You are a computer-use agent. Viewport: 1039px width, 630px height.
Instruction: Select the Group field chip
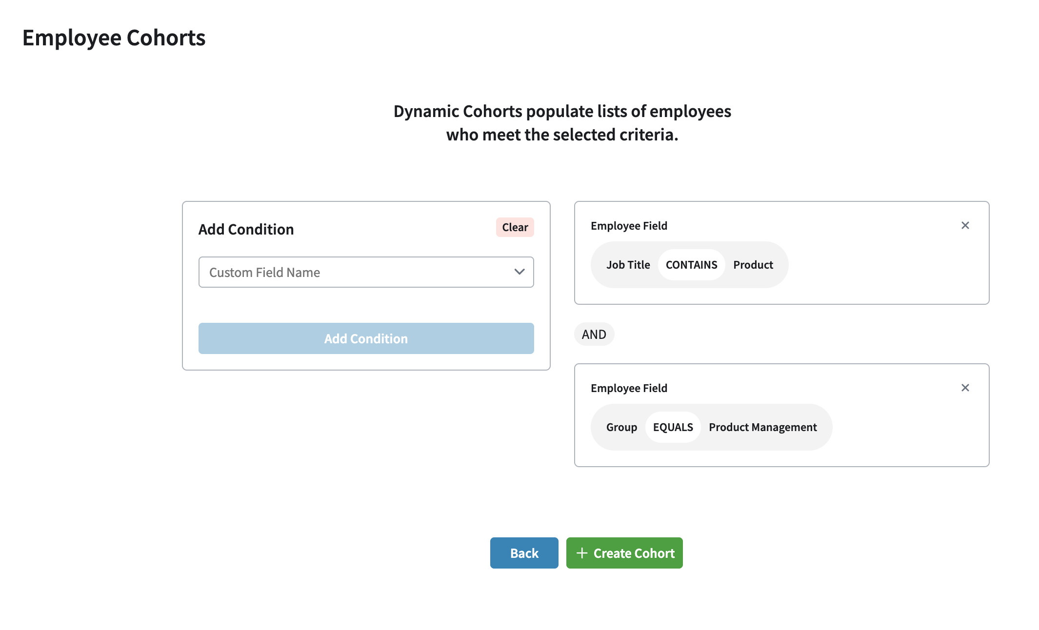coord(621,427)
